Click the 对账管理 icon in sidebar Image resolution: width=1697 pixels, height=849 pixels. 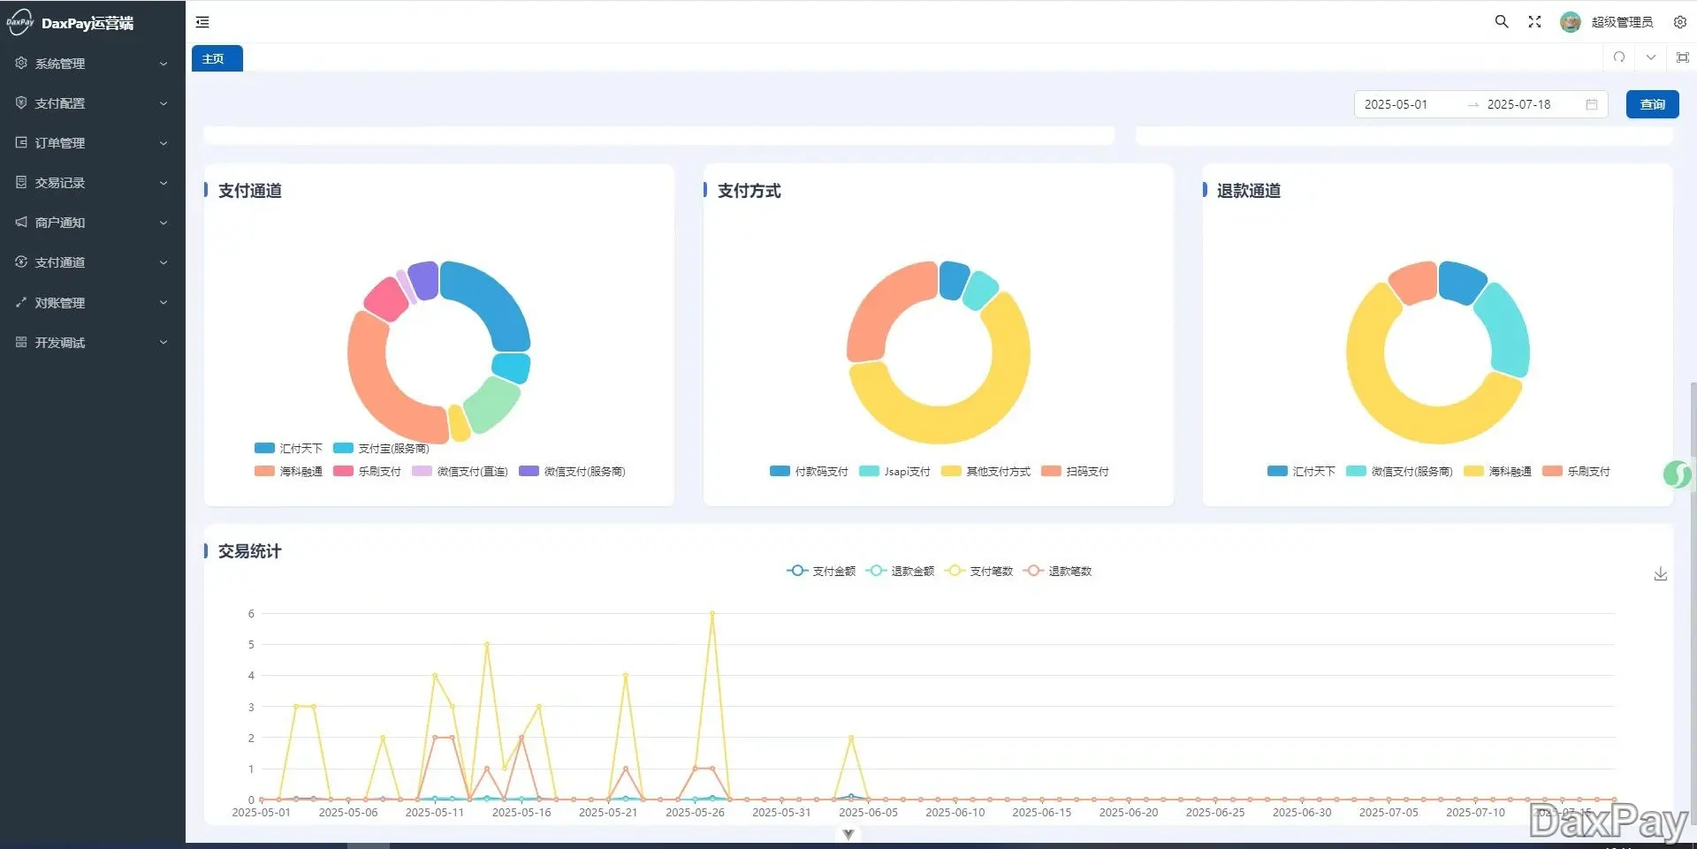pos(21,302)
